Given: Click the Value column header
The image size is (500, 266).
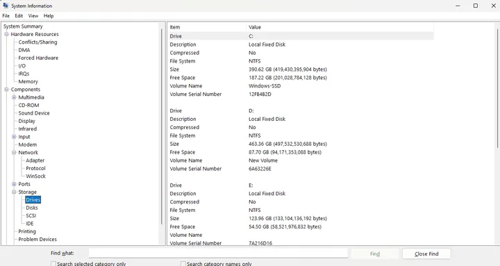Looking at the screenshot, I should 340,27.
